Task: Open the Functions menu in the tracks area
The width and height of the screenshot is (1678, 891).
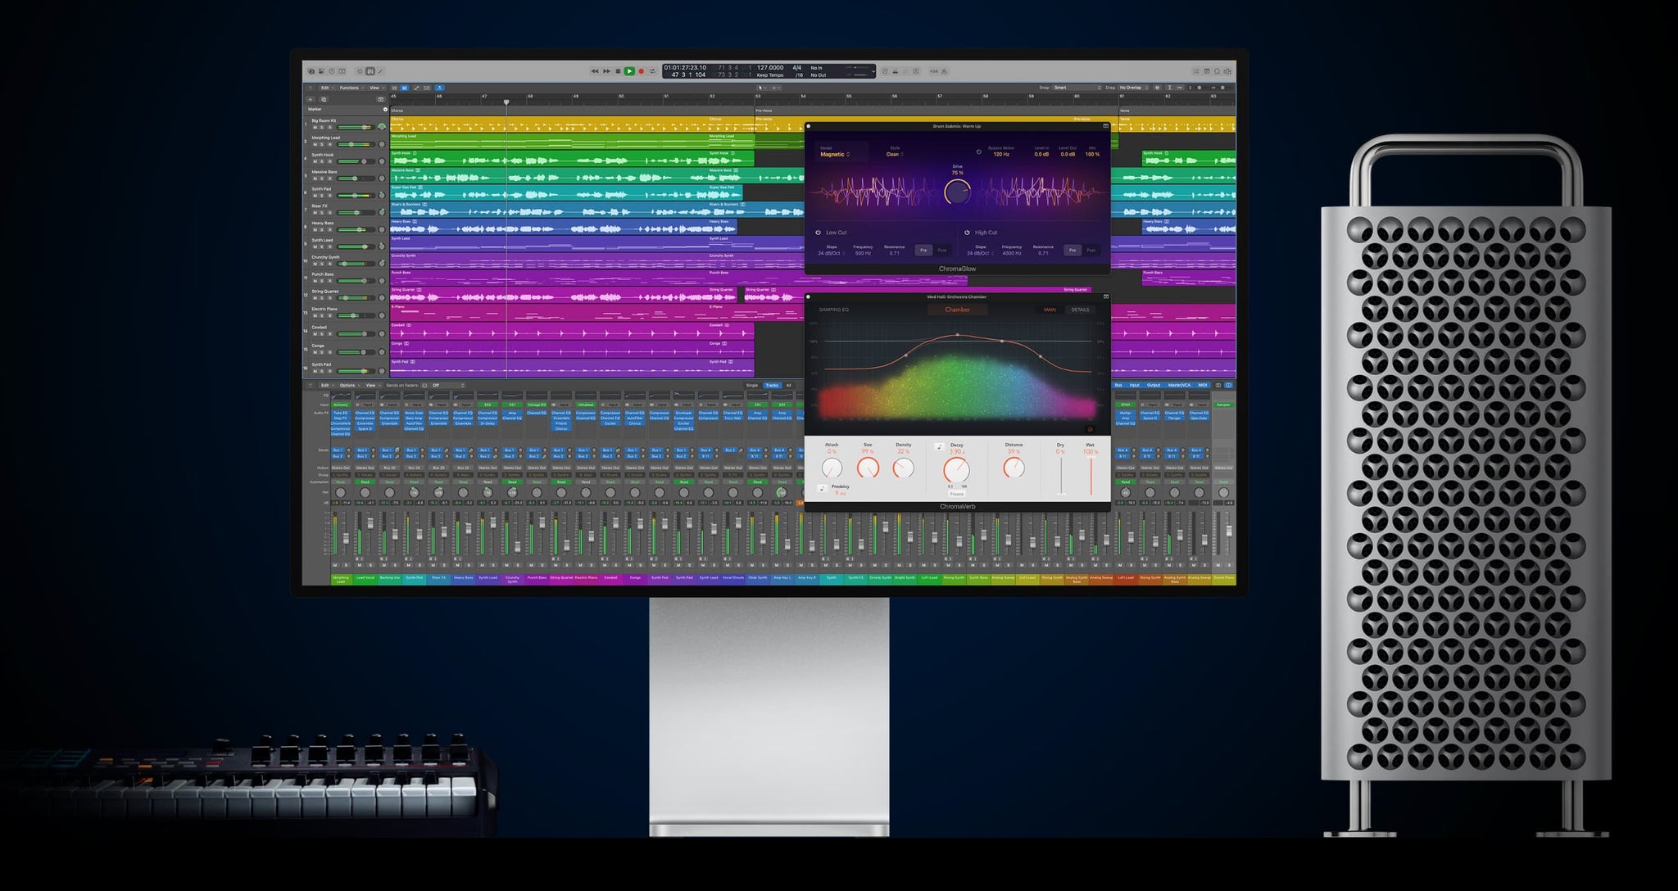Action: 349,88
